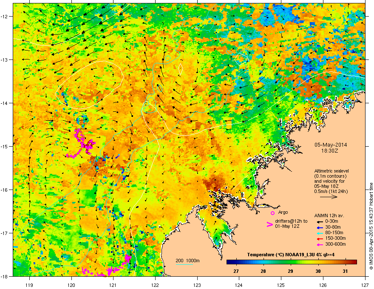Click the color bar tick label 28

(x=263, y=271)
